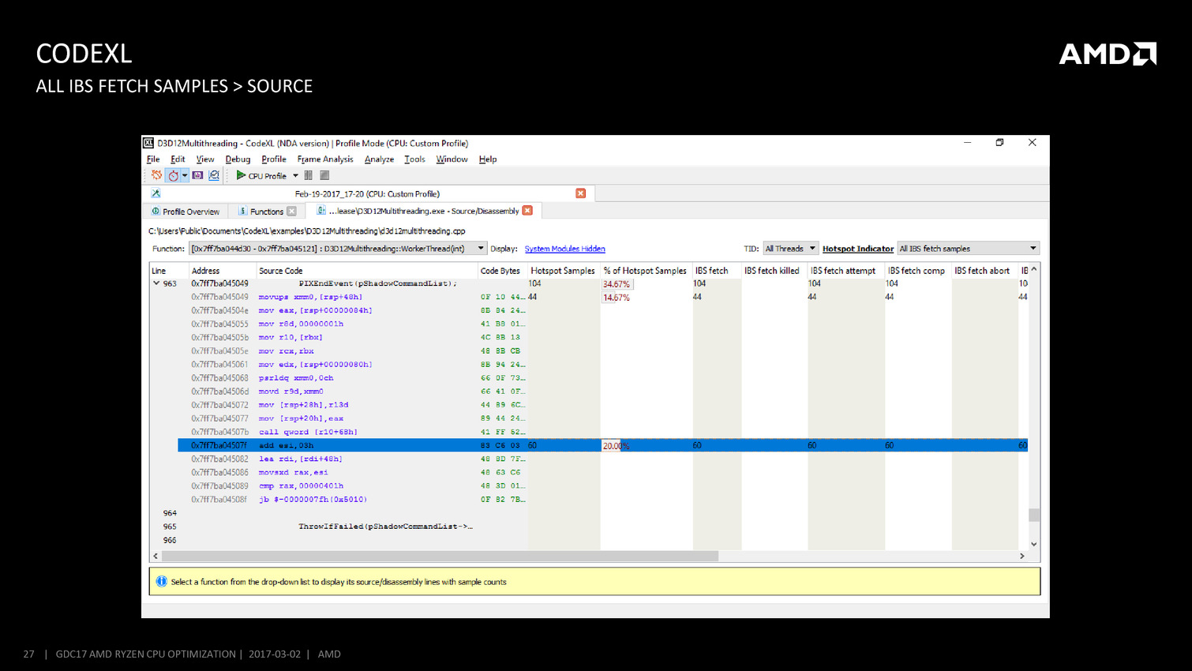
Task: Click the purple frame analysis toolbar icon
Action: [x=197, y=175]
